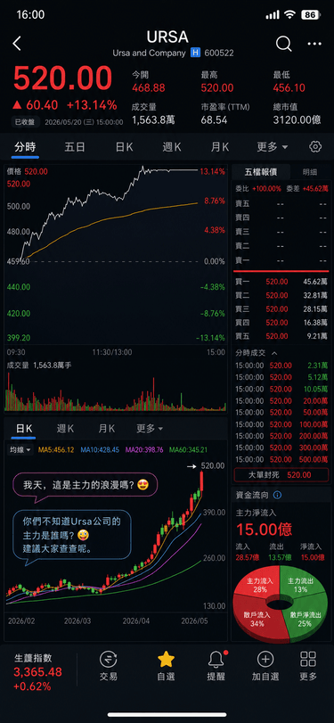
Task: Select the lower 日K tab
Action: pos(24,428)
